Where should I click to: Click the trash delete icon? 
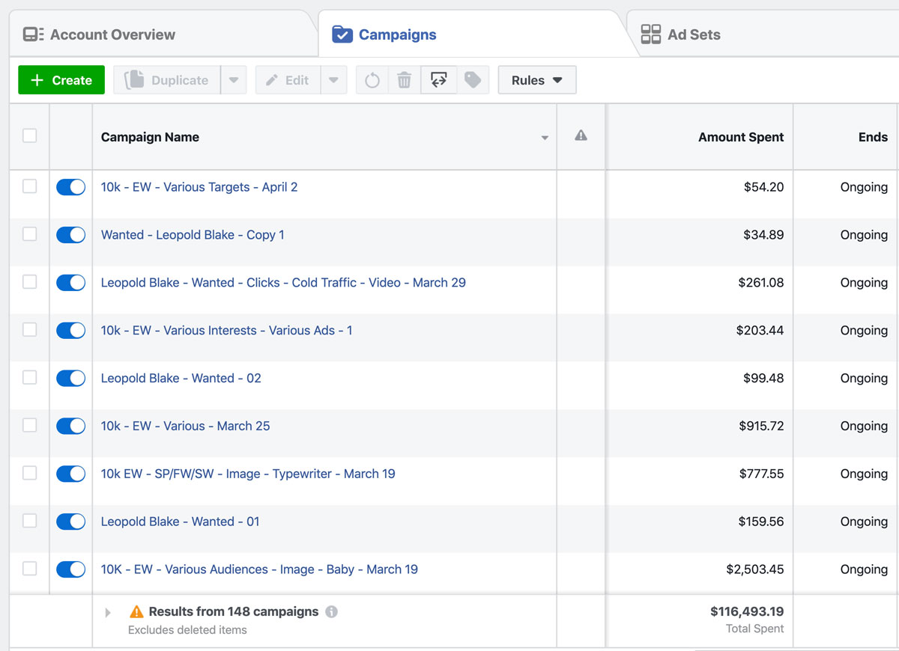(x=404, y=80)
